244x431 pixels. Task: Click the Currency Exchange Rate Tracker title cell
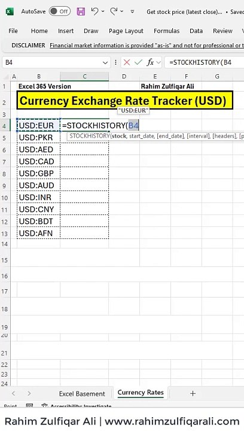[x=125, y=101]
